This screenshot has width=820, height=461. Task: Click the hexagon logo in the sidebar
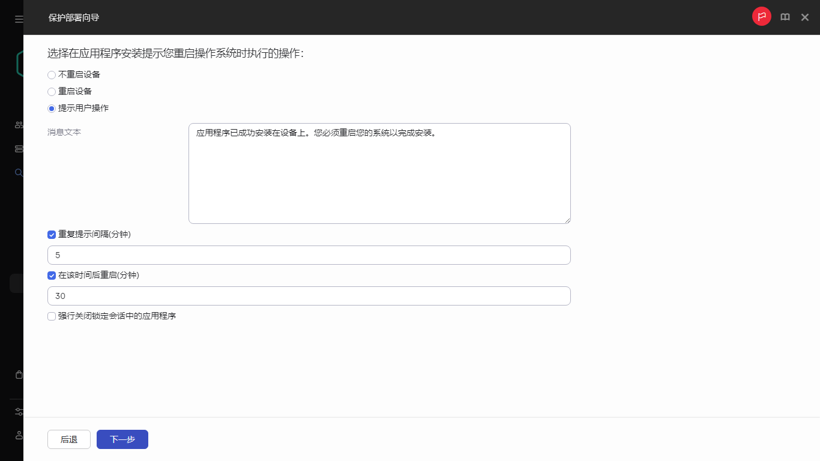[x=19, y=63]
